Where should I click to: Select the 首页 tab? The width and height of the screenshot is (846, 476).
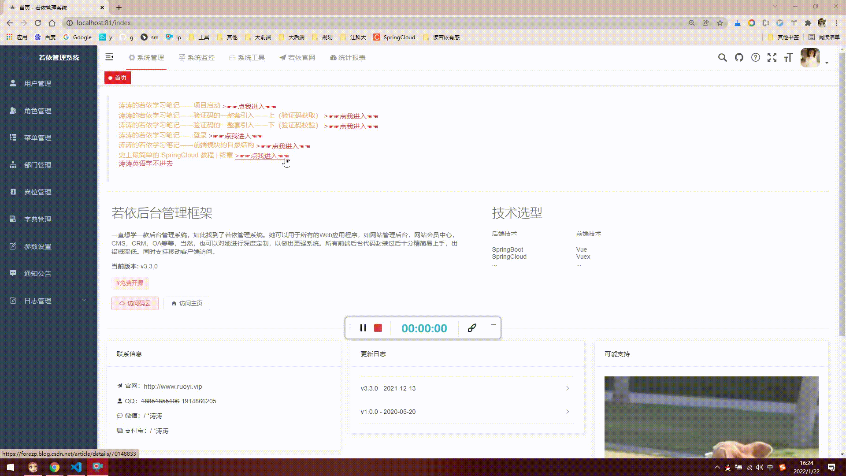tap(117, 78)
